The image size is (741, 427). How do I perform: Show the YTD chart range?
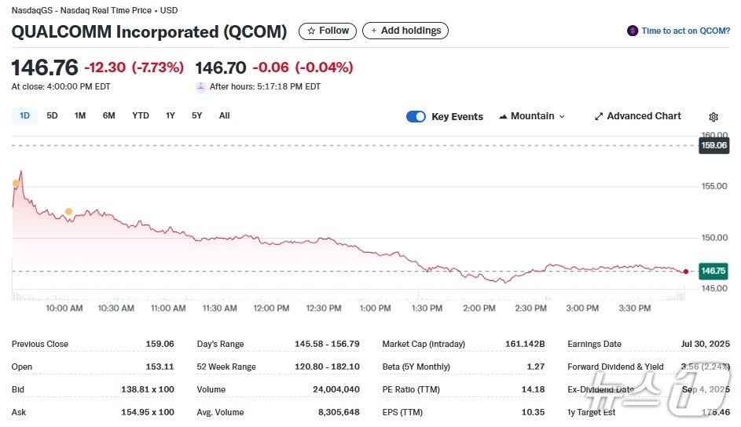point(141,115)
